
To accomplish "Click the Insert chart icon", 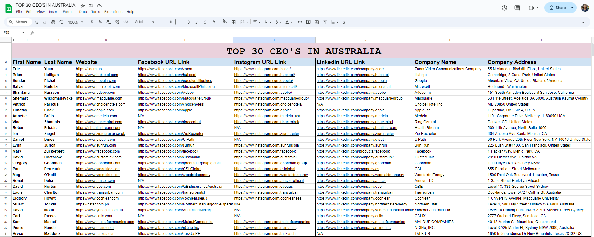I will 317,22.
